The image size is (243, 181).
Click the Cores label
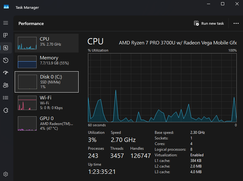click(x=160, y=144)
